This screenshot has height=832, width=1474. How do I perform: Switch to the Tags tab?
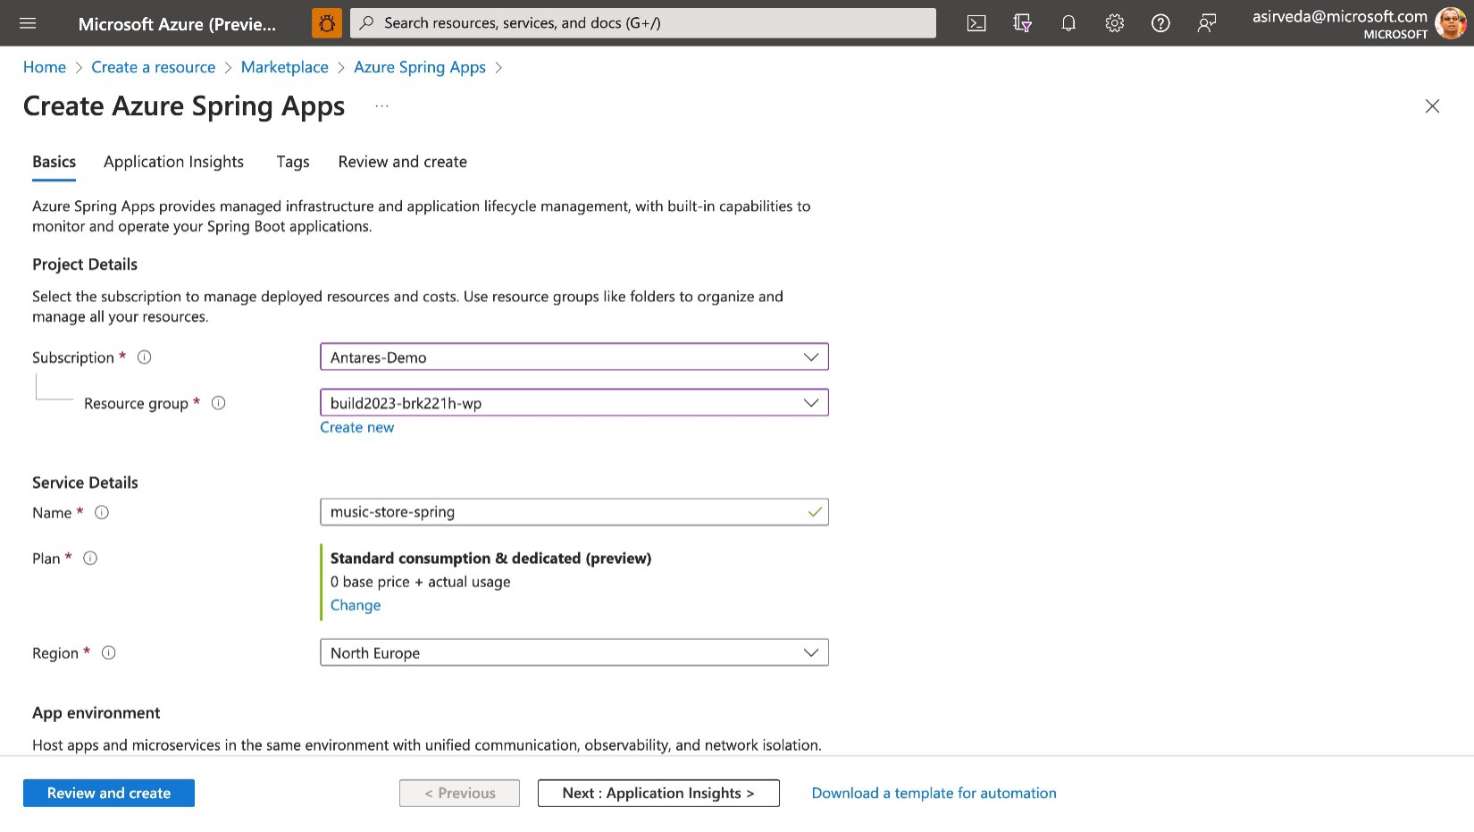tap(293, 162)
